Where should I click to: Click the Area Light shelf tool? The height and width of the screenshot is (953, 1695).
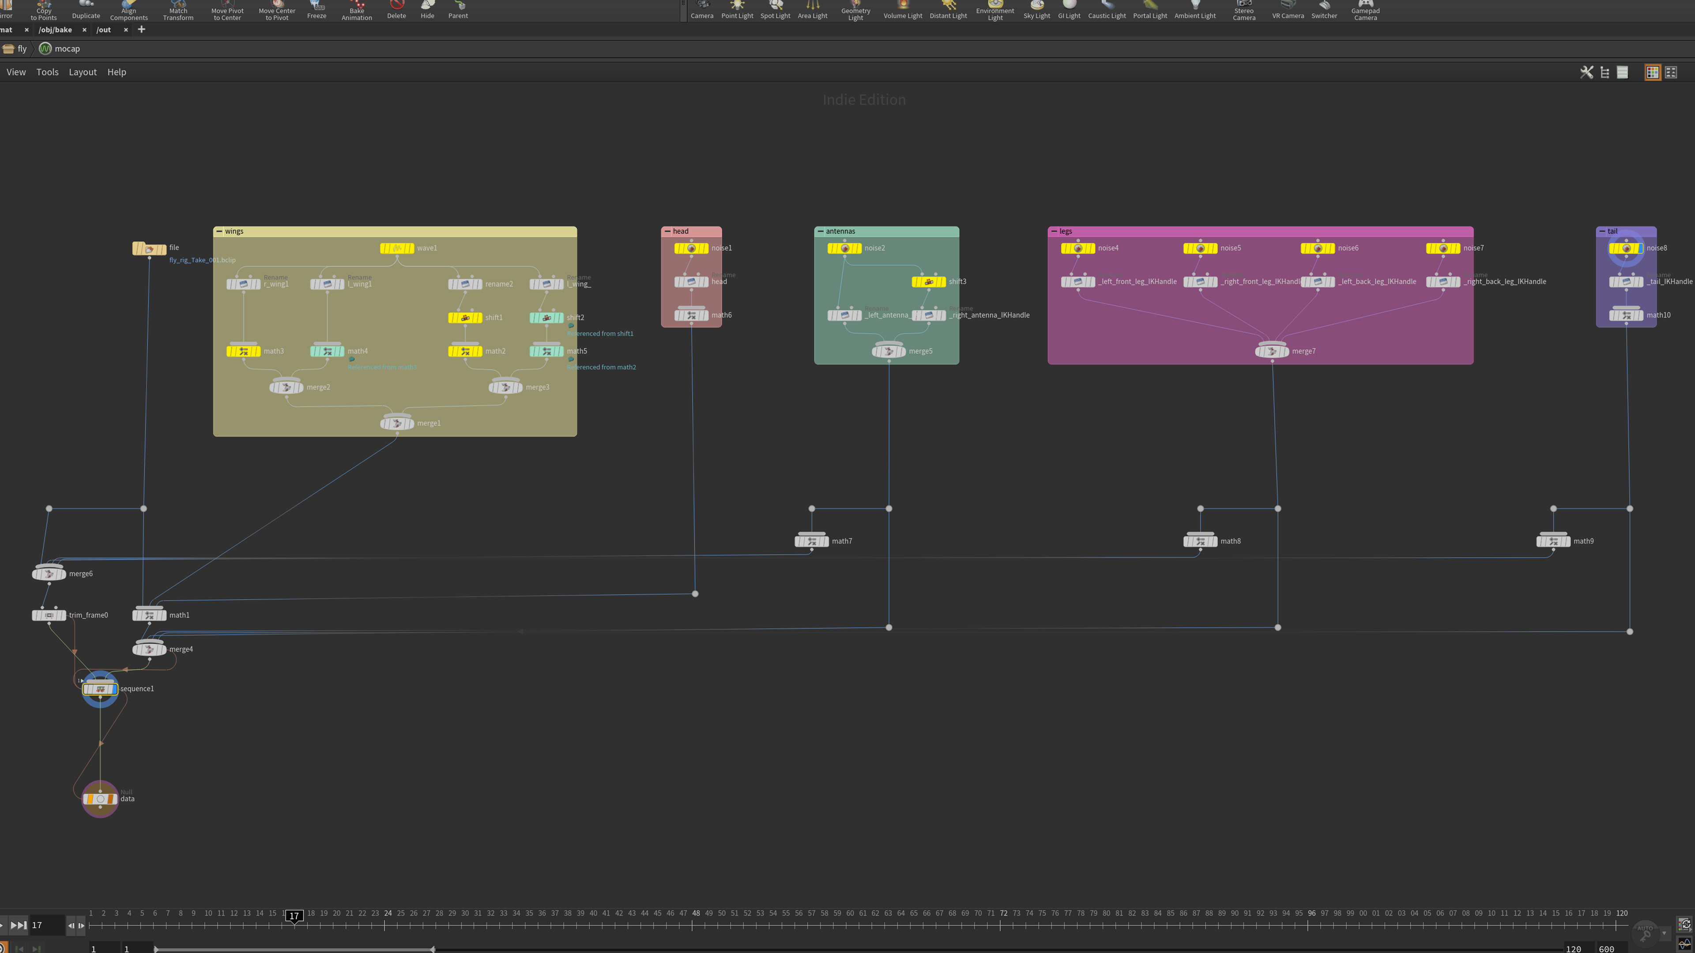tap(813, 10)
